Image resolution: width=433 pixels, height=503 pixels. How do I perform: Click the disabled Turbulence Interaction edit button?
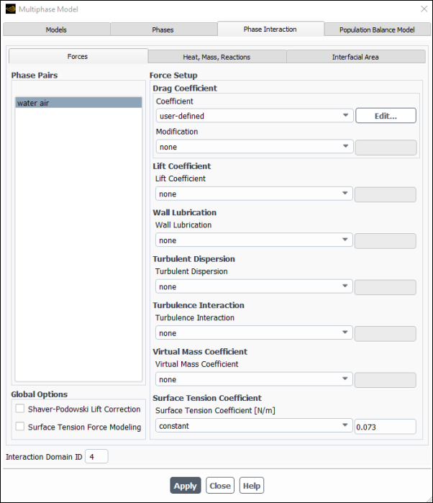point(386,334)
